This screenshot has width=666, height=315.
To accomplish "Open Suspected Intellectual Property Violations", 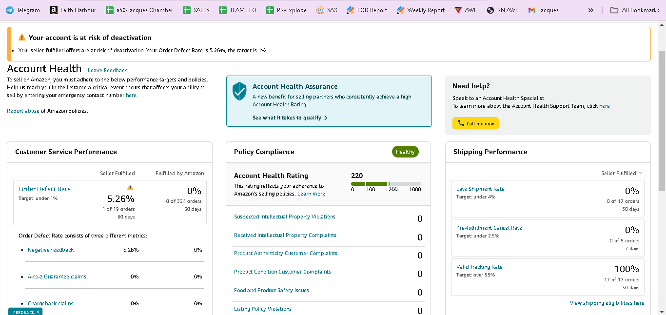I will click(x=285, y=217).
